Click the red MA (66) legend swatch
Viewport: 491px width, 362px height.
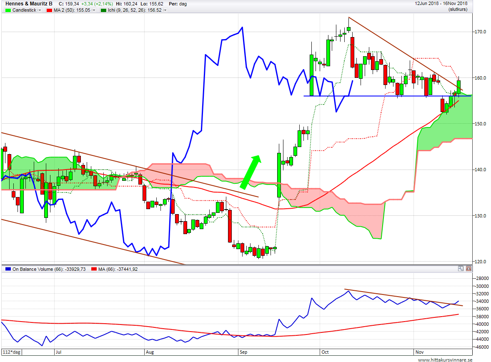(94, 269)
